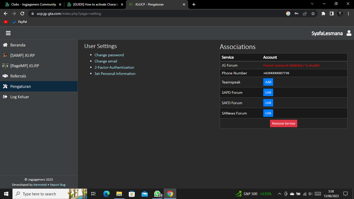Image resolution: width=354 pixels, height=199 pixels.
Task: Go back using the browser back arrow
Action: (x=6, y=14)
